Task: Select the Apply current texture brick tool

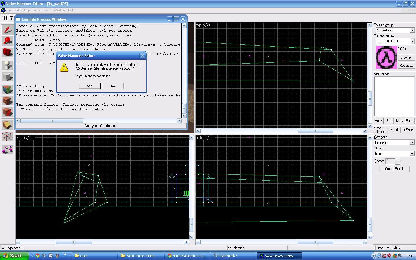Action: click(x=8, y=101)
